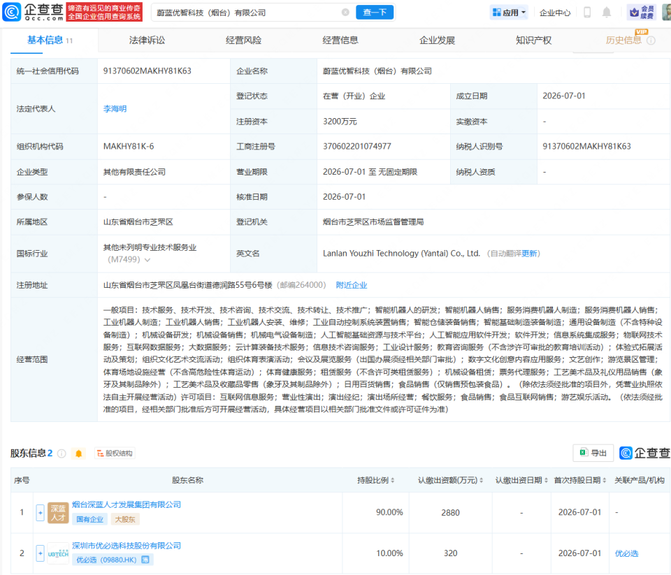Switch to 经营风险 tab

(243, 41)
